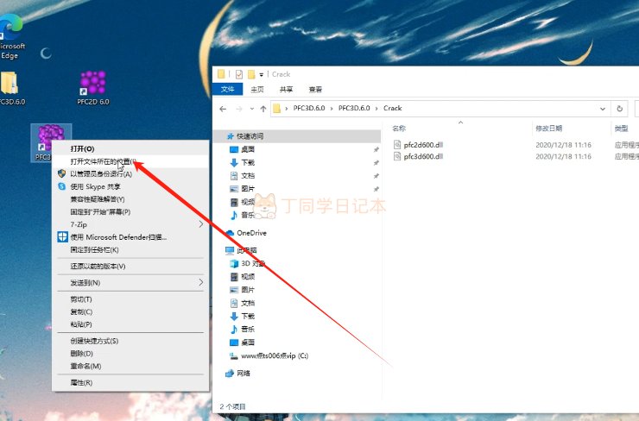The width and height of the screenshot is (639, 421).
Task: Click the properties icon in quick access toolbar
Action: 239,74
